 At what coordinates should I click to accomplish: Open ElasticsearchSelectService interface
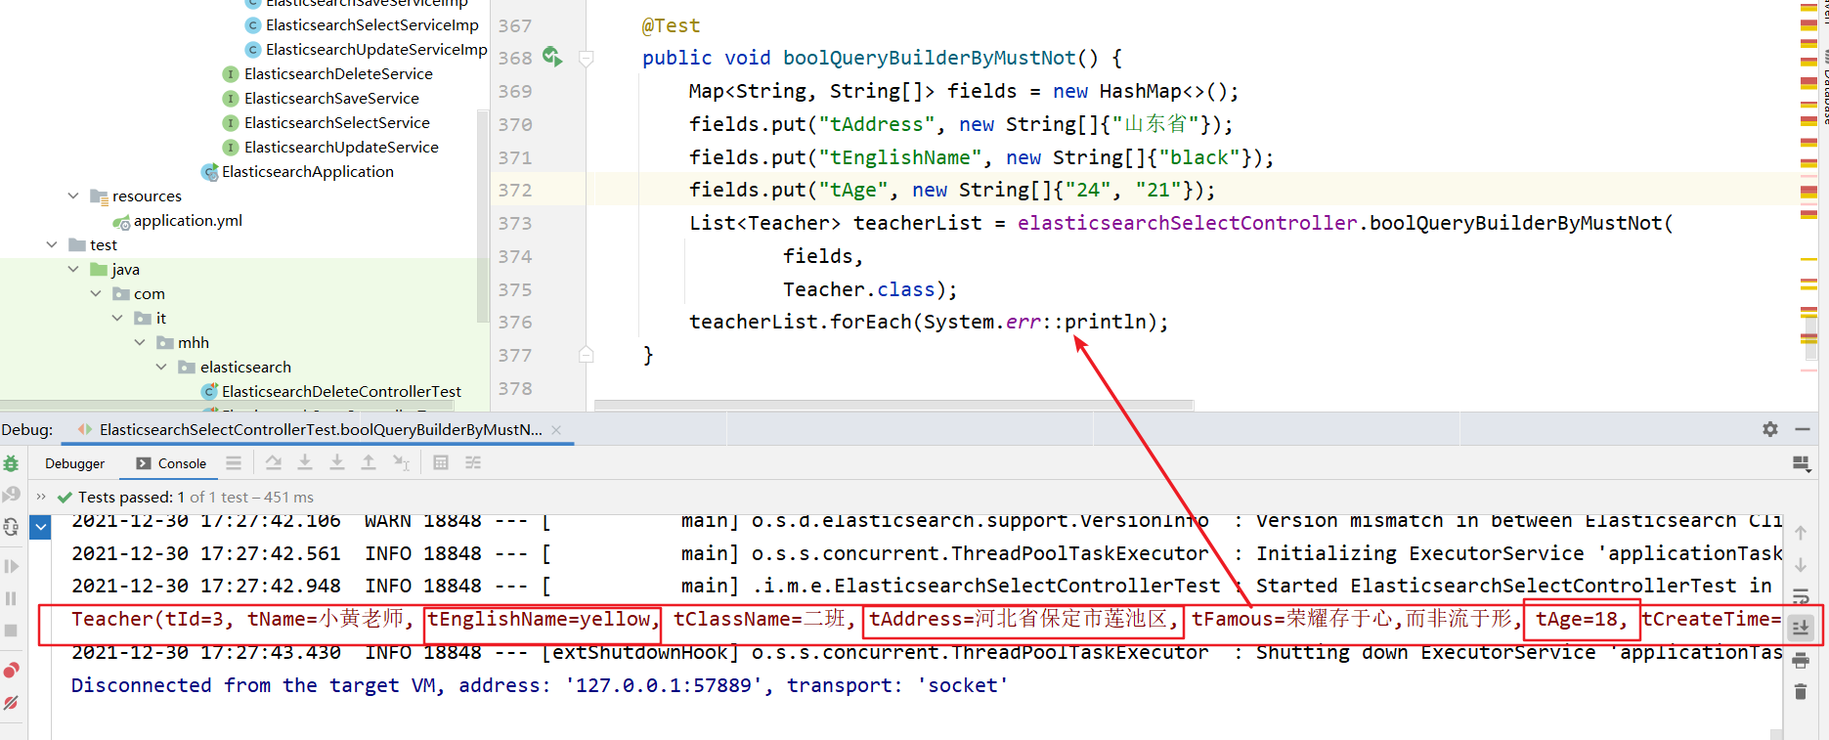337,122
